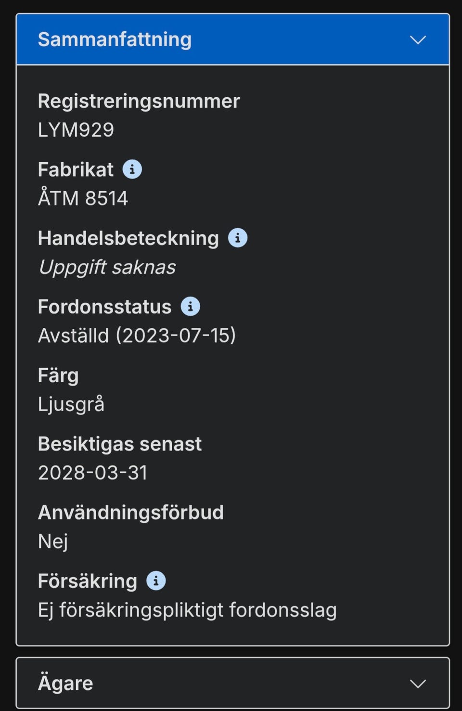Show info about Fordonsstatus
Viewport: 462px width, 711px height.
[190, 307]
